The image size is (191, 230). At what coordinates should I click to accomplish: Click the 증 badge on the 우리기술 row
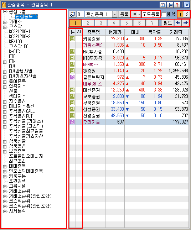point(72,122)
